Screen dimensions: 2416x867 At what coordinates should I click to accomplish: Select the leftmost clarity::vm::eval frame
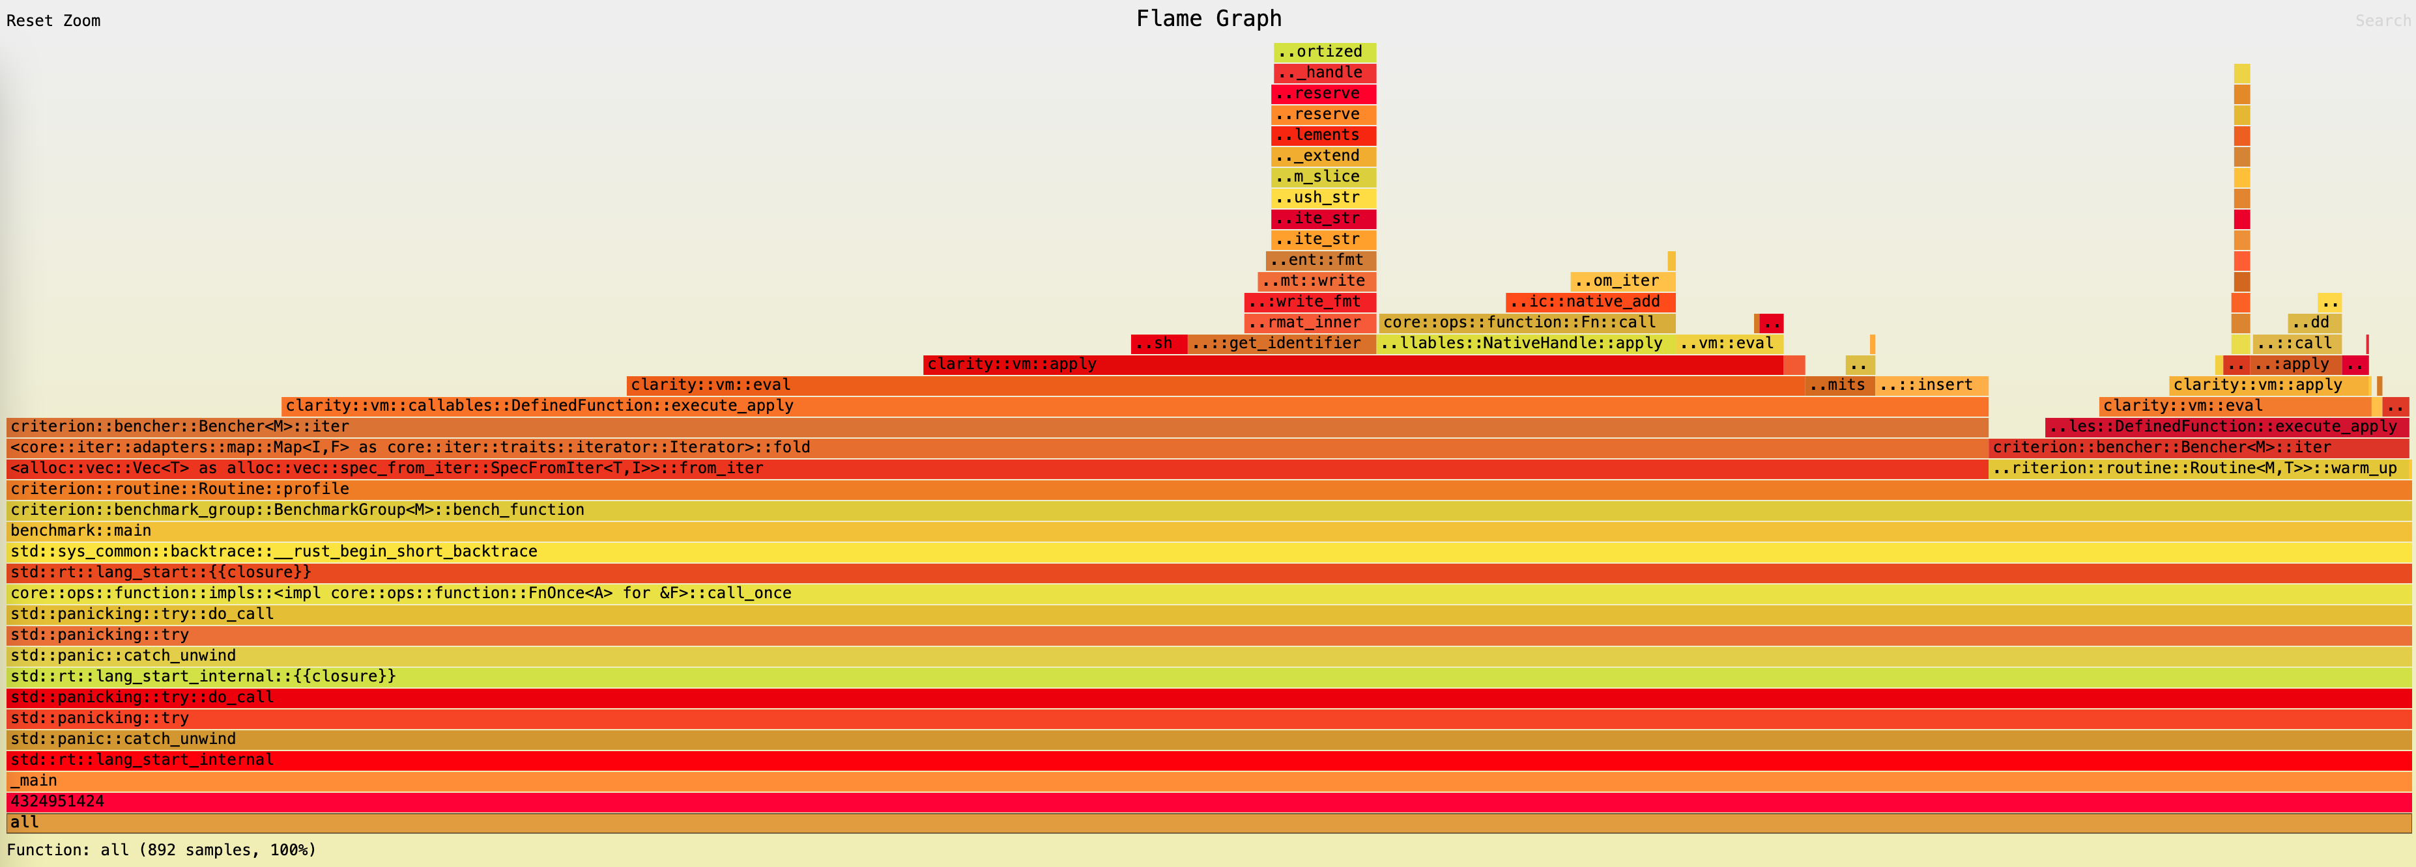(1215, 385)
